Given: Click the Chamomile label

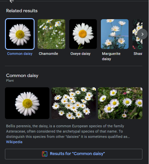Looking at the screenshot, I should click(x=48, y=54).
